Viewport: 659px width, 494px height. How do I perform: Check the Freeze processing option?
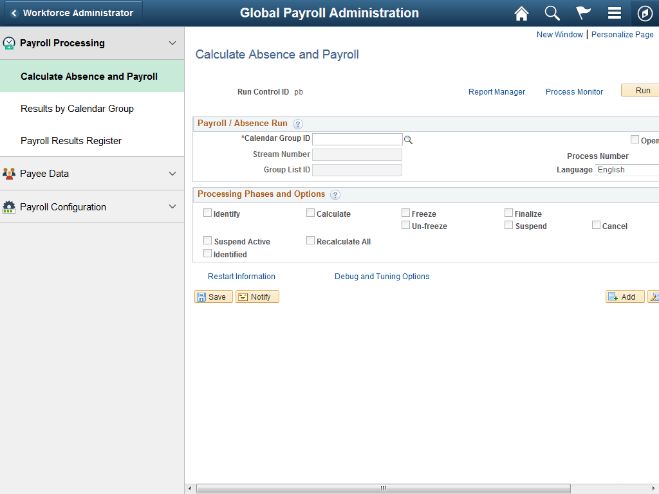pos(405,212)
